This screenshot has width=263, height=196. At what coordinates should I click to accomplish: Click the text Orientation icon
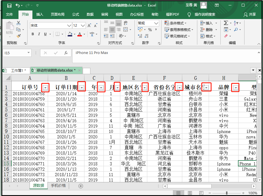point(121,36)
